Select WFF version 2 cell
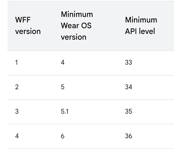 (17, 87)
